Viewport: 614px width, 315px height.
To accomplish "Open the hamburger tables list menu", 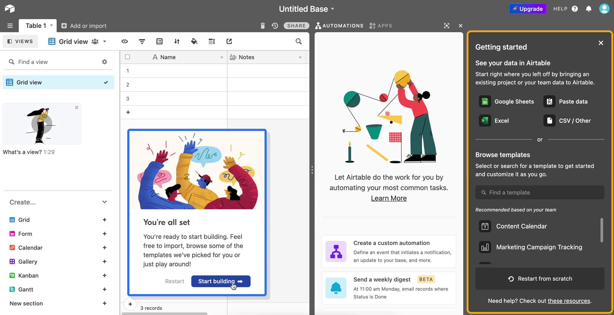I will click(10, 26).
